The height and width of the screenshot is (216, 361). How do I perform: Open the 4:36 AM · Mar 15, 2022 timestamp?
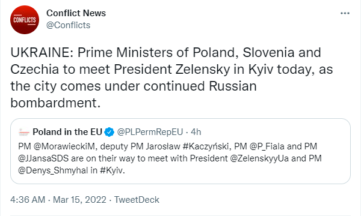(58, 200)
